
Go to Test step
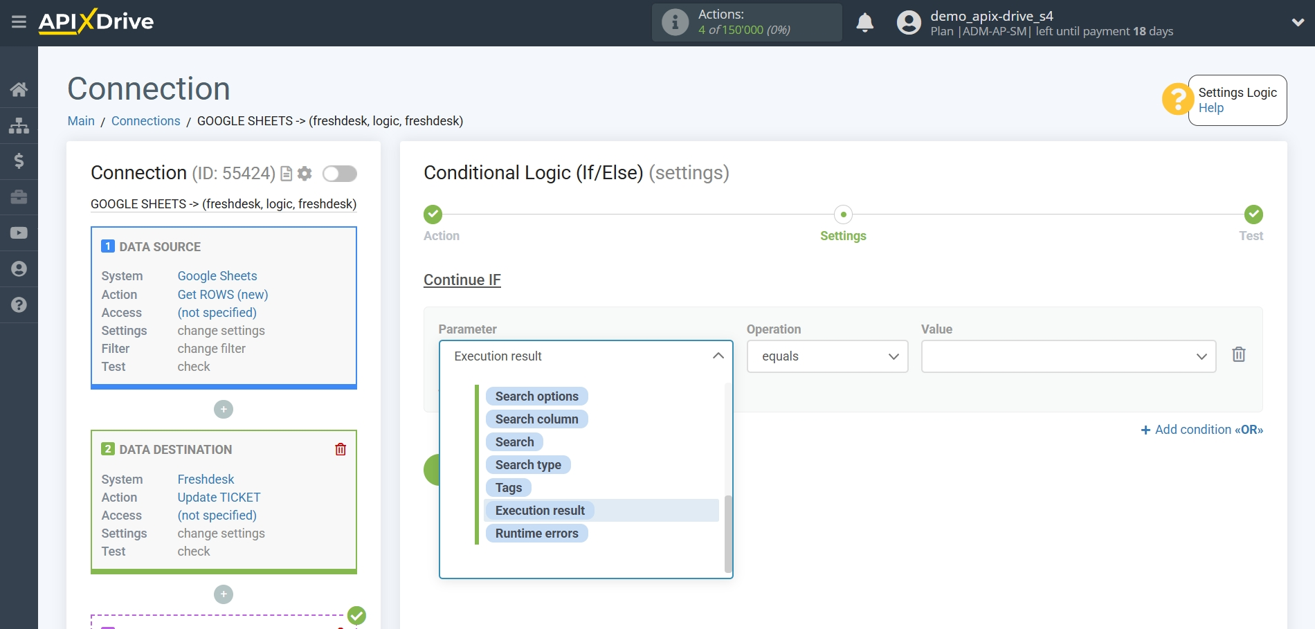click(x=1253, y=215)
